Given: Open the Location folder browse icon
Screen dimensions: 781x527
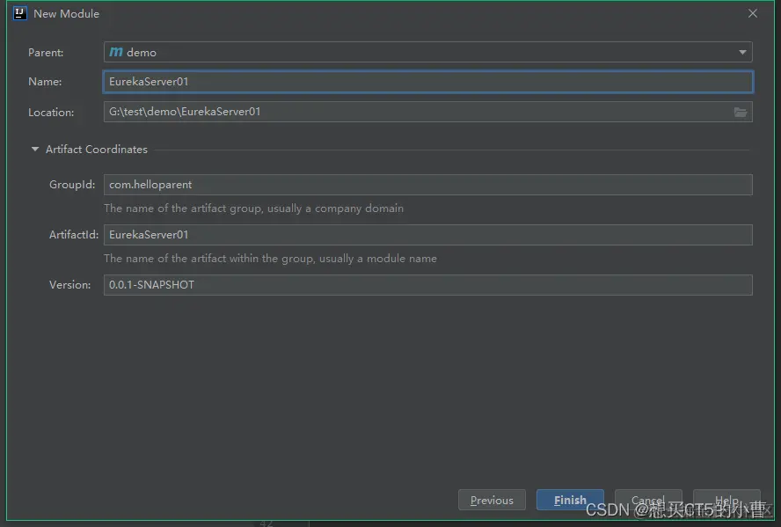Looking at the screenshot, I should [x=741, y=112].
